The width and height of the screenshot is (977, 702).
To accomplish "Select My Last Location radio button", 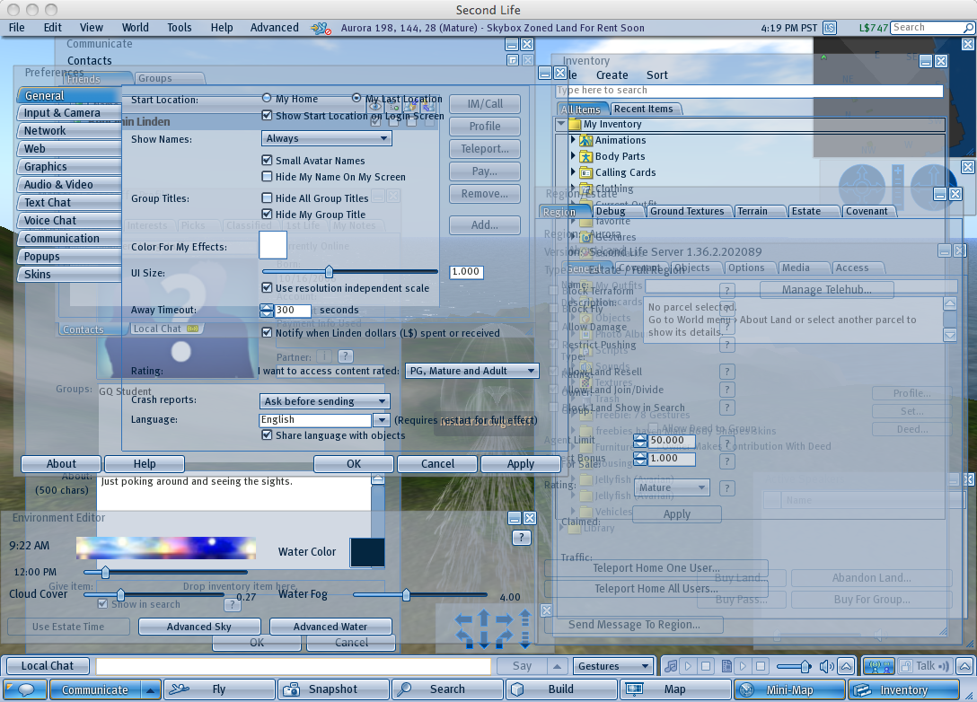I will (x=356, y=98).
